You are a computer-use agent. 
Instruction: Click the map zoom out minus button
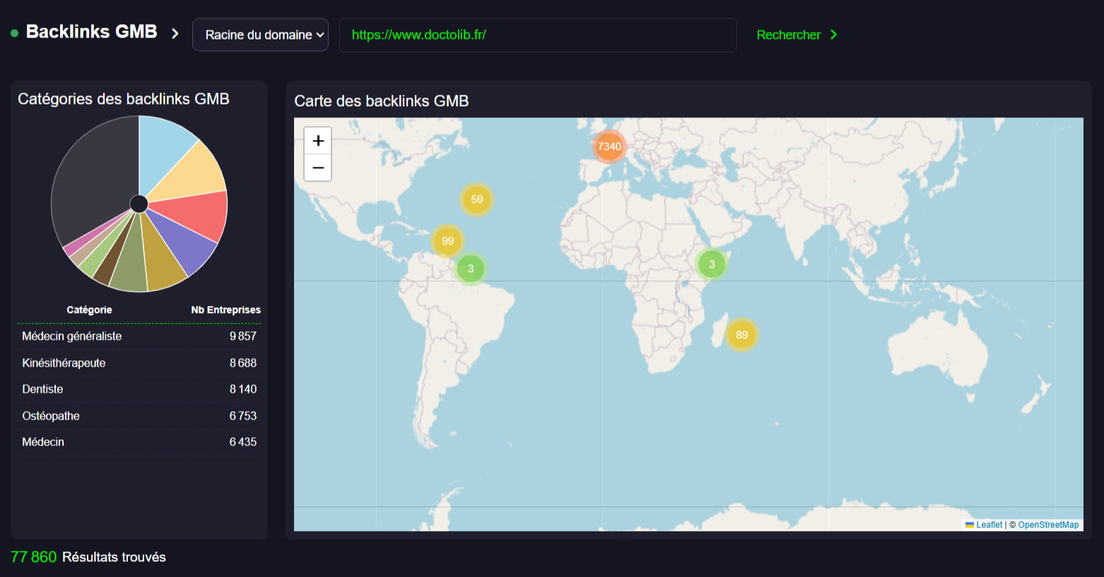(x=318, y=168)
